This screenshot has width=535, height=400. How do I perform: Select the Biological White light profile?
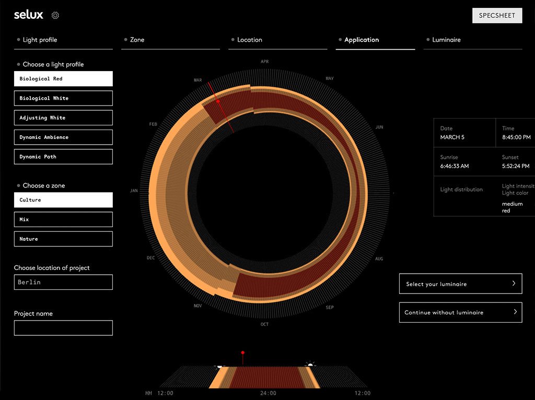pos(63,98)
